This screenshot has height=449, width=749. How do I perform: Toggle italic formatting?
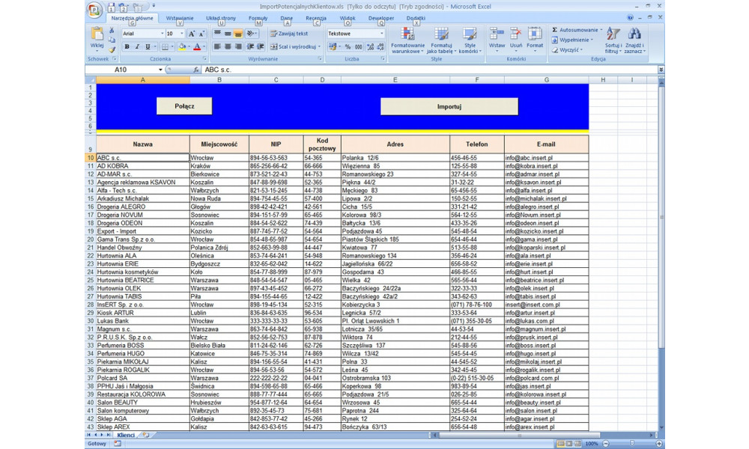tap(137, 46)
